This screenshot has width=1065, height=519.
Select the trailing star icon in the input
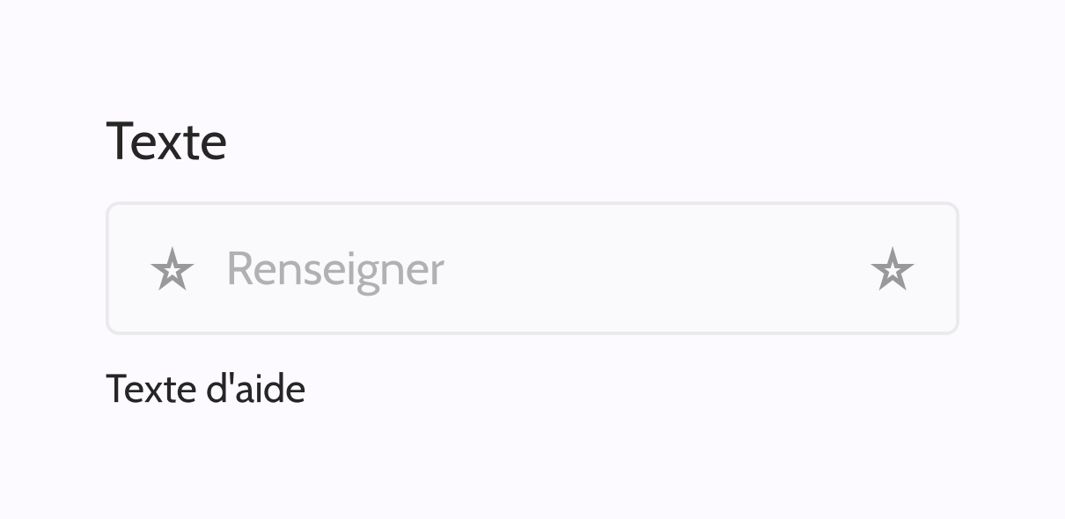(892, 269)
